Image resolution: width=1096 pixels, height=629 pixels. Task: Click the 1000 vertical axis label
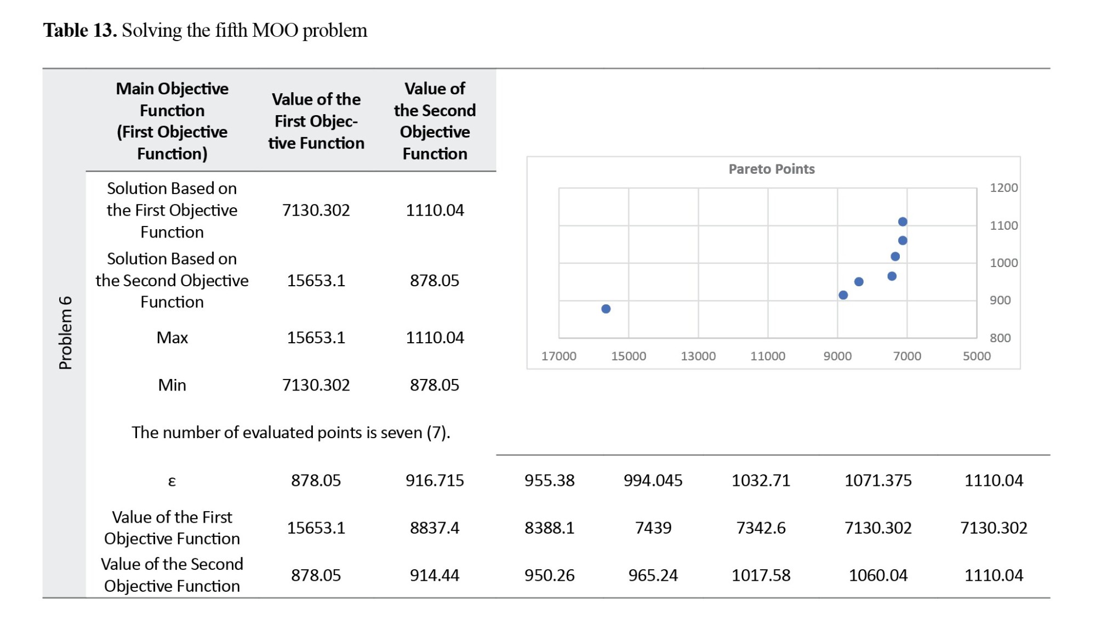(x=1004, y=263)
